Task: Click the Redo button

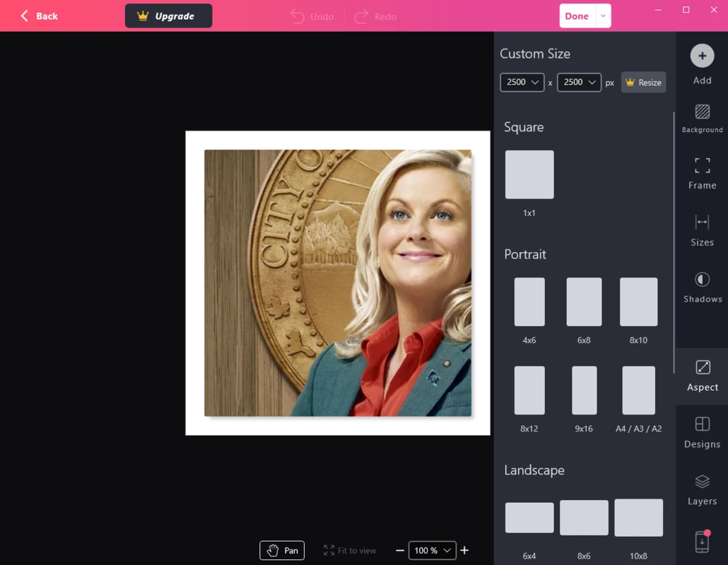Action: pos(375,17)
